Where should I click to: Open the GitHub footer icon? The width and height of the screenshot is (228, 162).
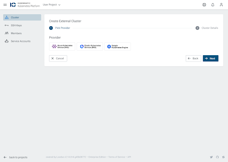(x=217, y=157)
